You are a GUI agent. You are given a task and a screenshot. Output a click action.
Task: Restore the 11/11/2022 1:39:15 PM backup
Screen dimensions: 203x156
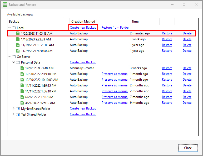tap(167, 85)
